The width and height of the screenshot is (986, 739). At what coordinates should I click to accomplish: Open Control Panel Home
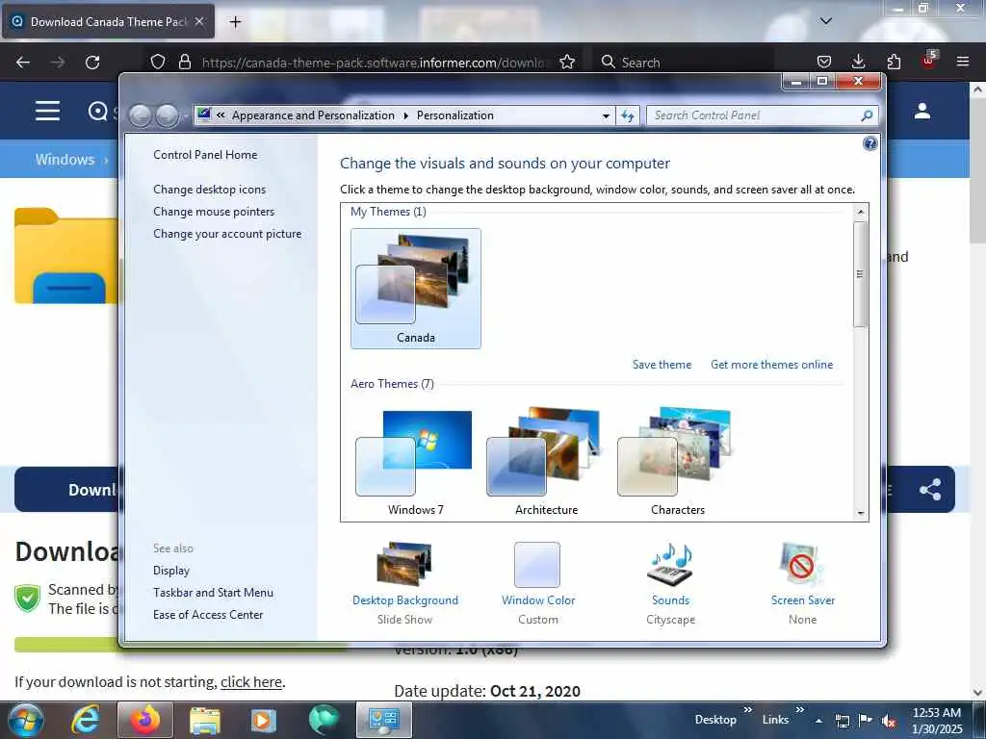point(205,155)
